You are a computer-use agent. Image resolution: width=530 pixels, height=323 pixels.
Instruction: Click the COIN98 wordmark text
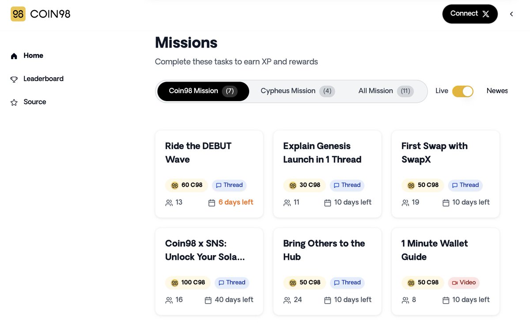(50, 14)
